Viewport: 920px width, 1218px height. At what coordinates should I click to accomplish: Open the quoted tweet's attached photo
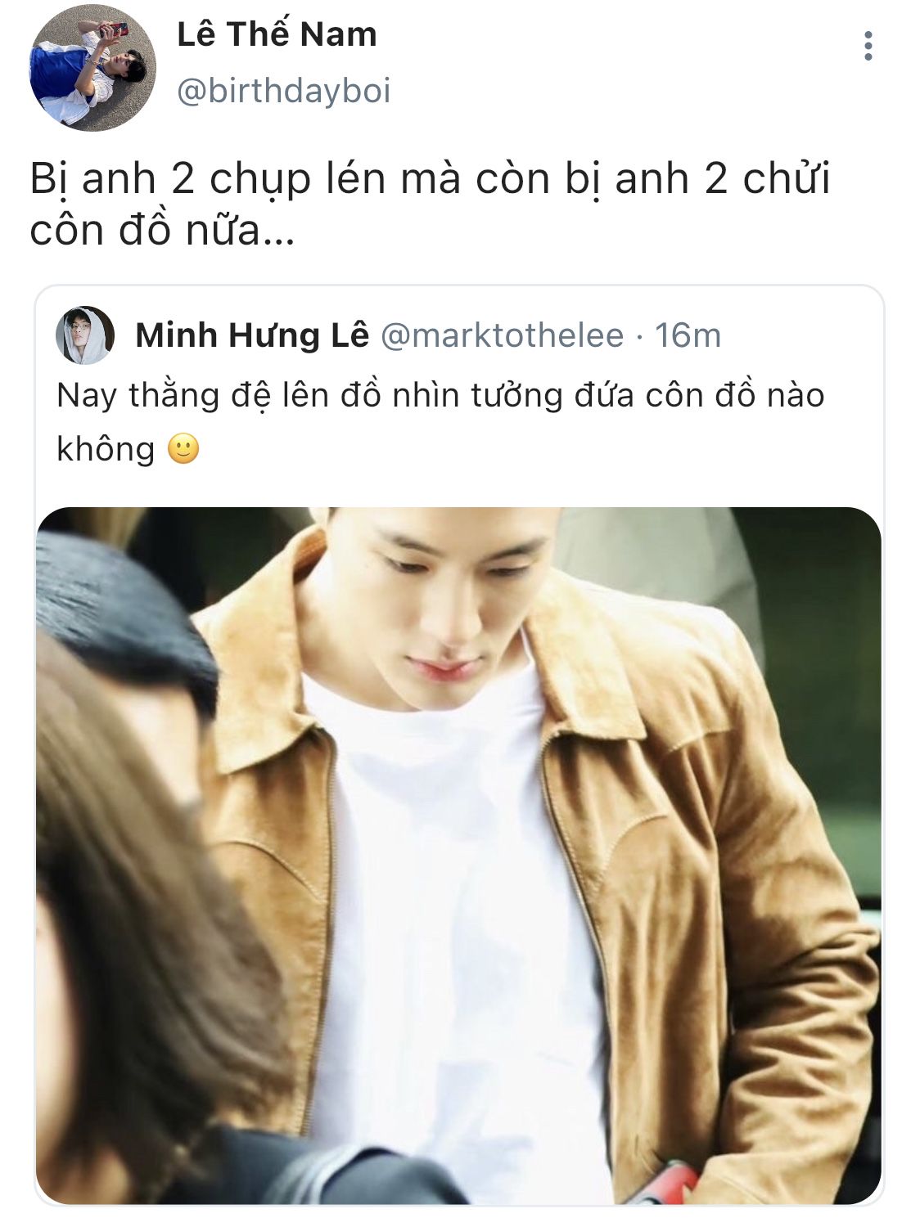pos(458,856)
